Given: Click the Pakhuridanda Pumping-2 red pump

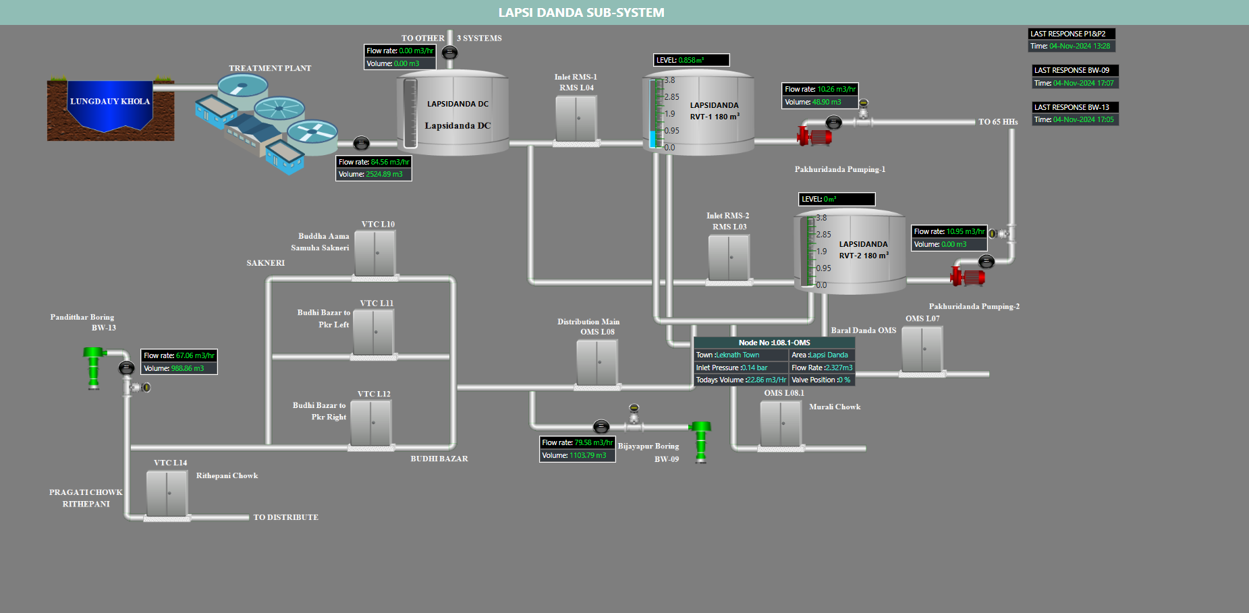Looking at the screenshot, I should [x=967, y=276].
